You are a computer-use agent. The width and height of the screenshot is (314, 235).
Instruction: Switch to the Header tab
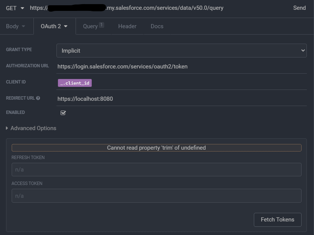tap(127, 26)
